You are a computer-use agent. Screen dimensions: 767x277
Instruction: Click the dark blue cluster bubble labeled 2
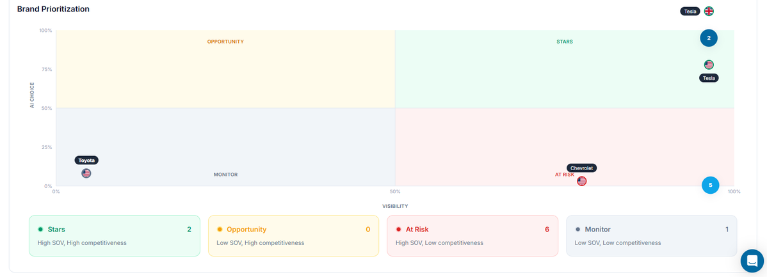(709, 38)
